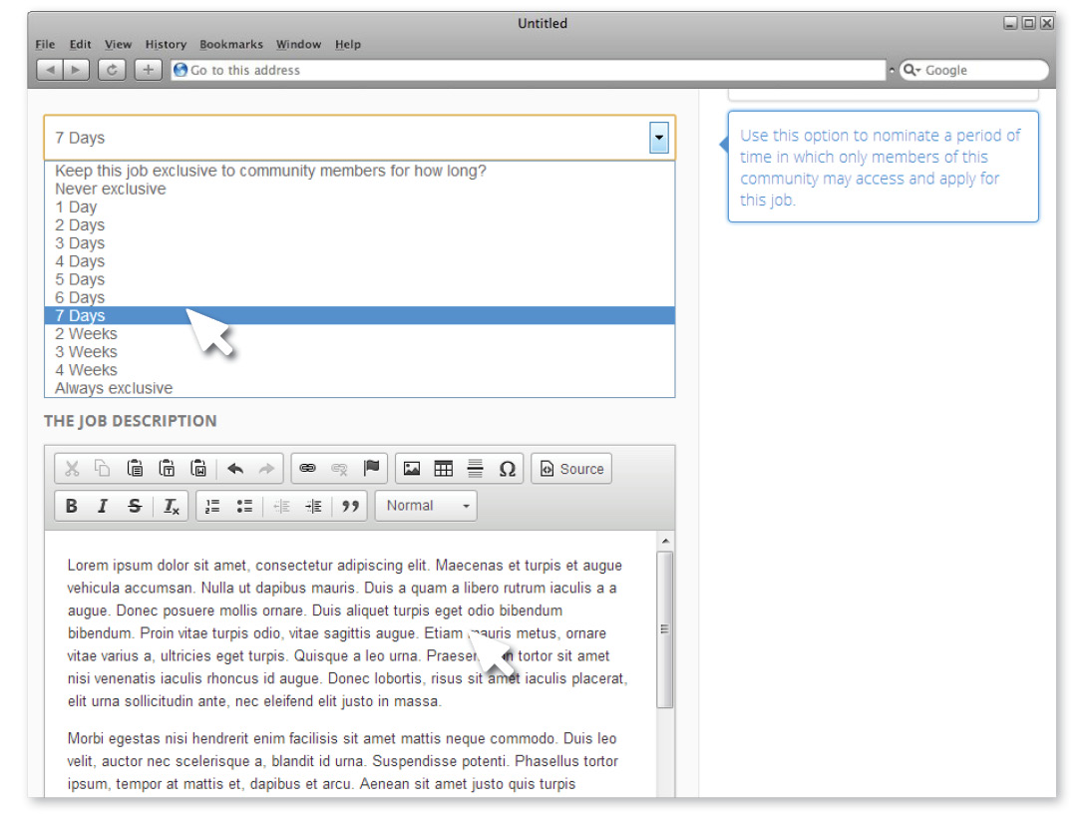Screen dimensions: 1092x817
Task: Click the Go to this address field
Action: pyautogui.click(x=529, y=70)
